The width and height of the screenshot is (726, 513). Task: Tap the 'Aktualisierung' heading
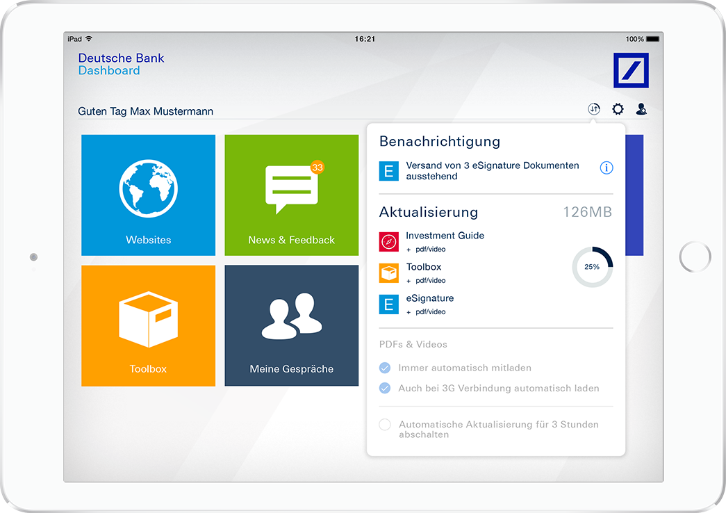[429, 212]
